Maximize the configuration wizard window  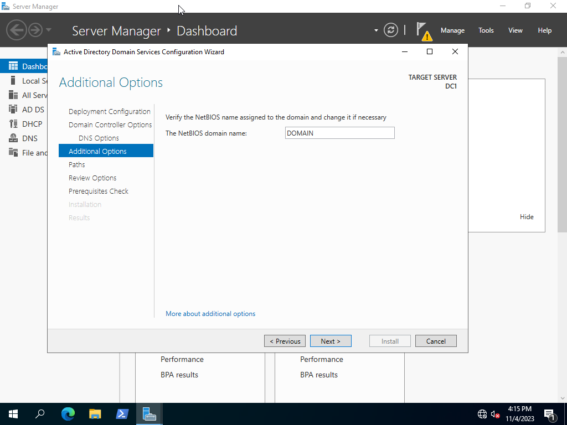[430, 51]
